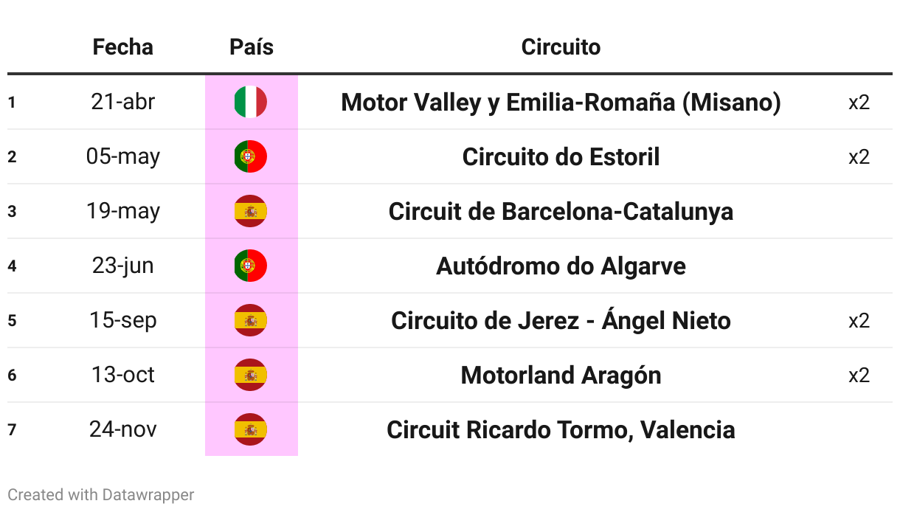Click the Spain flag beside 24-nov

click(x=251, y=429)
